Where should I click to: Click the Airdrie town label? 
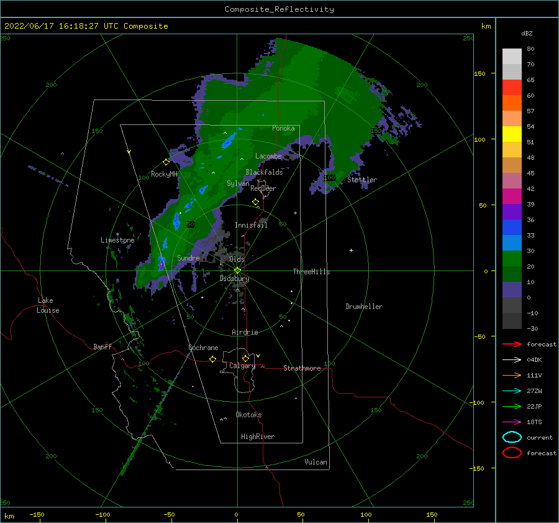click(245, 332)
